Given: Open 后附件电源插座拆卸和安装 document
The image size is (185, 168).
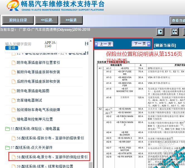Looking at the screenshot, I should tap(38, 81).
